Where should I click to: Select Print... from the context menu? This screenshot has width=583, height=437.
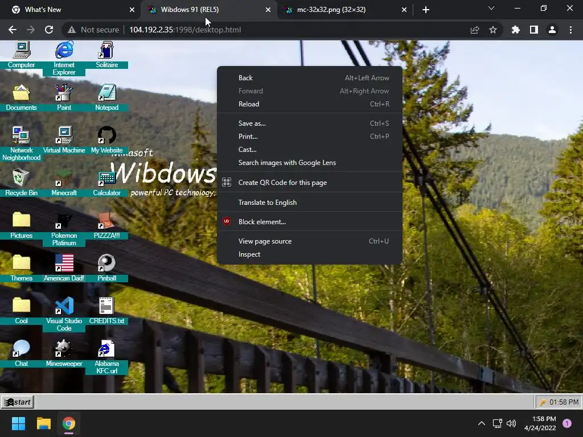(x=309, y=137)
